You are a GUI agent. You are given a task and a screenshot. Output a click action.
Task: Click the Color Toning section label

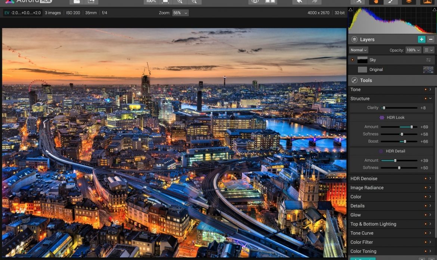pyautogui.click(x=363, y=251)
